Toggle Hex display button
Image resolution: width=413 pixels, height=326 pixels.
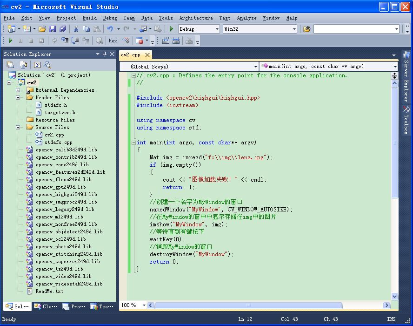pos(113,41)
